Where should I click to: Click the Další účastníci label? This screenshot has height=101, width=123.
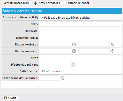point(29,71)
